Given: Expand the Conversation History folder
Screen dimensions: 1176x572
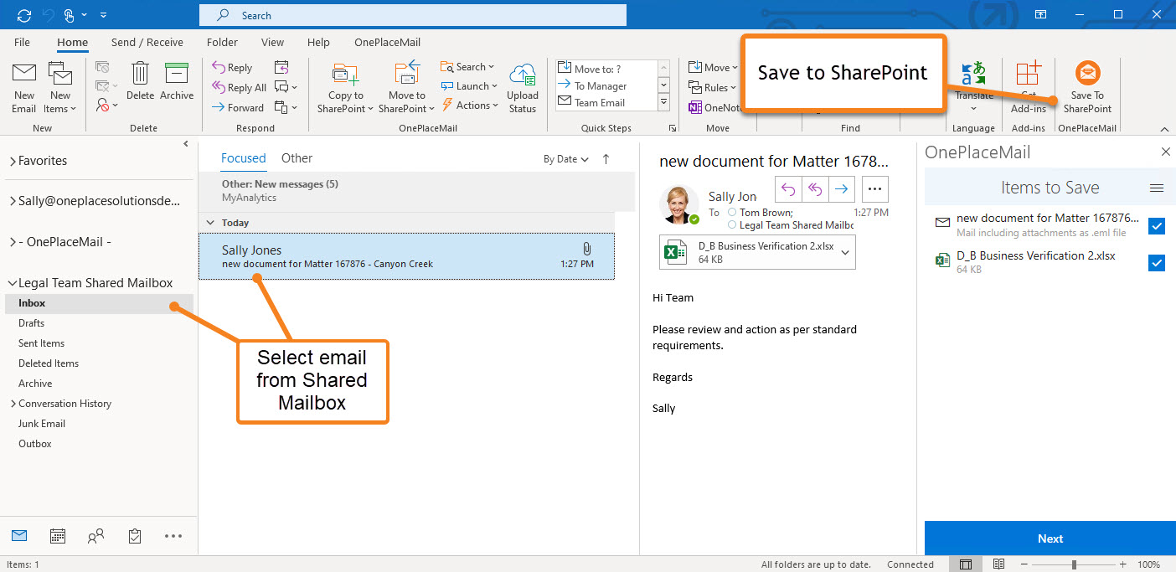Looking at the screenshot, I should pyautogui.click(x=13, y=404).
